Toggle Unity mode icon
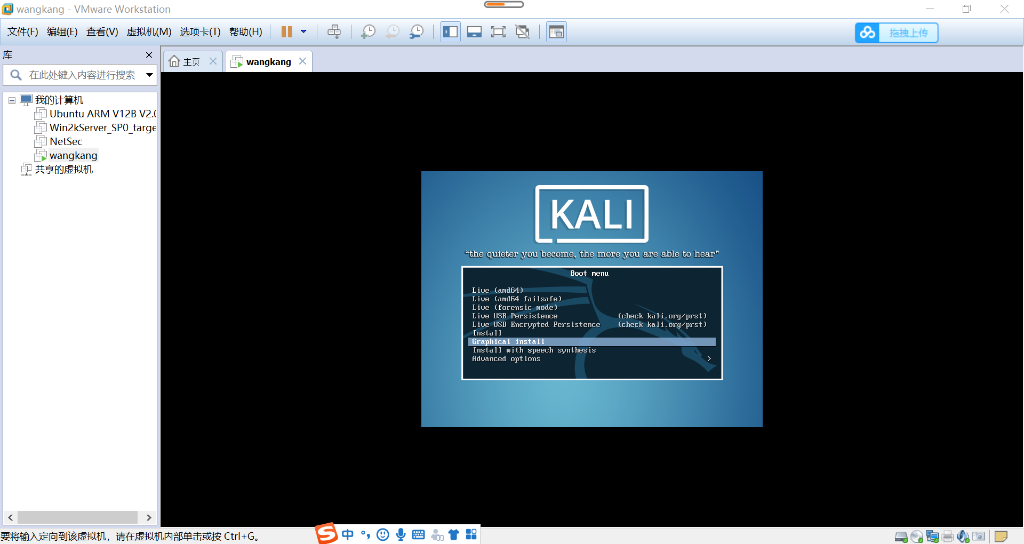The image size is (1024, 544). 523,32
